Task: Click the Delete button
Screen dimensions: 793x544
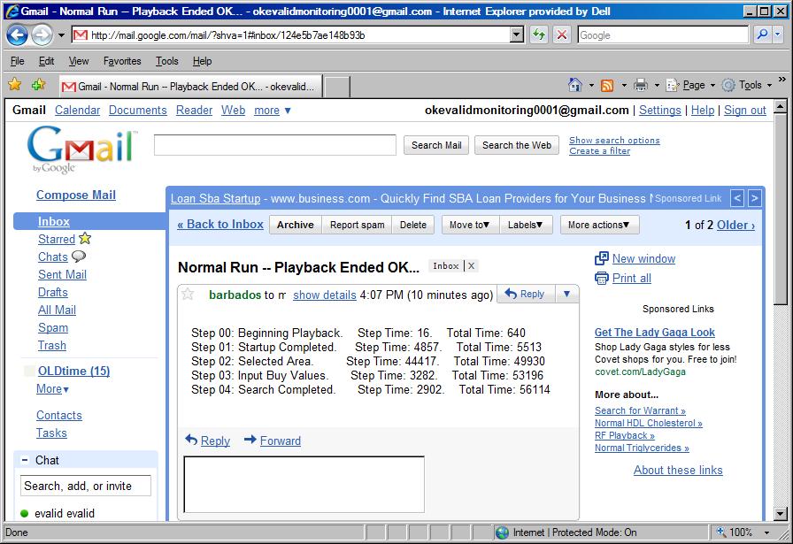Action: pyautogui.click(x=413, y=225)
